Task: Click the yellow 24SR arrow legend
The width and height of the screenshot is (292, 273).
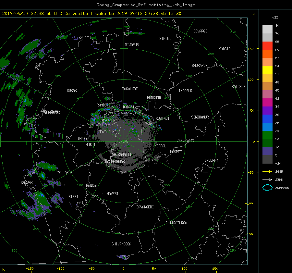Action: point(267,171)
